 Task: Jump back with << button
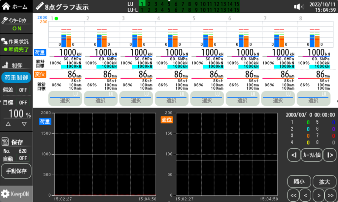293,195
